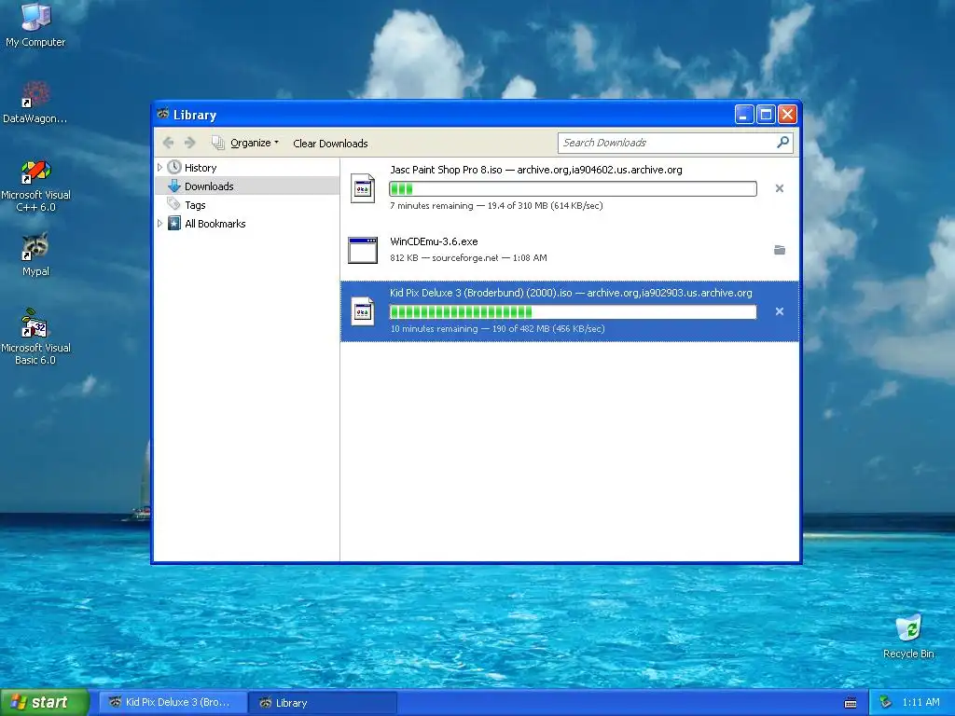The width and height of the screenshot is (955, 716).
Task: Expand the All Bookmarks tree node
Action: [x=159, y=223]
